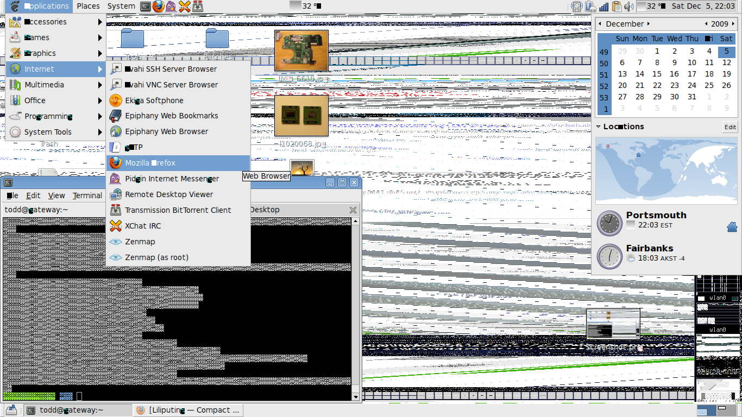Open the Places menu
Viewport: 742px width, 417px height.
88,6
